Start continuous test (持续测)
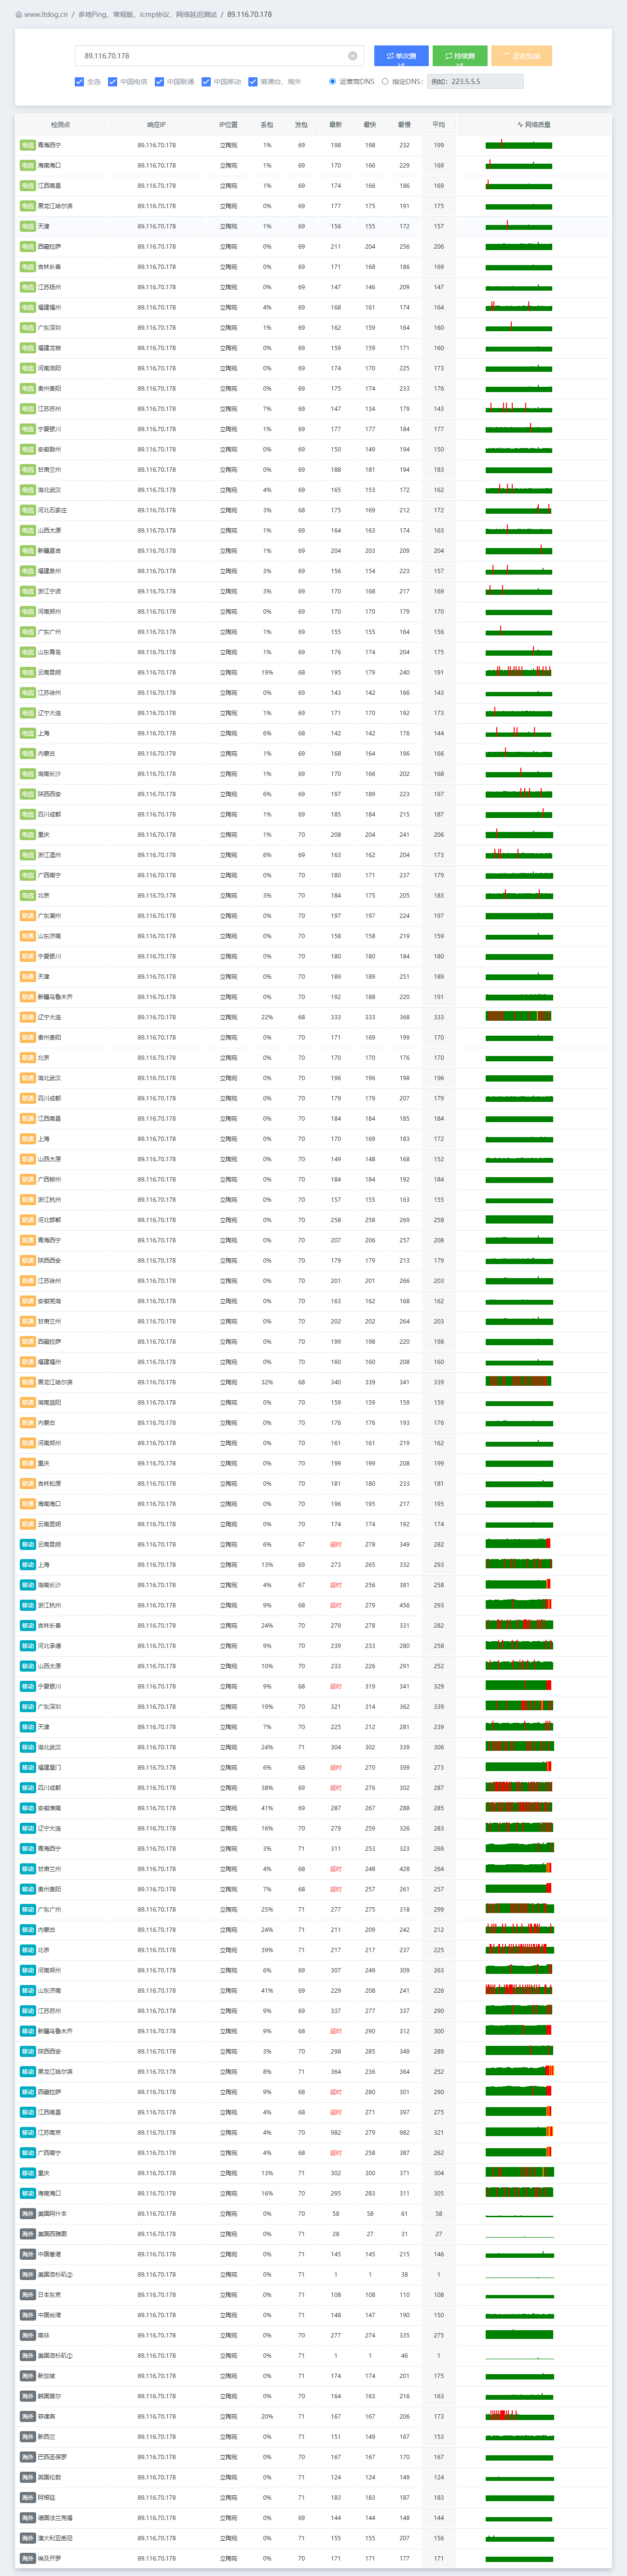Viewport: 627px width, 2576px height. point(459,56)
